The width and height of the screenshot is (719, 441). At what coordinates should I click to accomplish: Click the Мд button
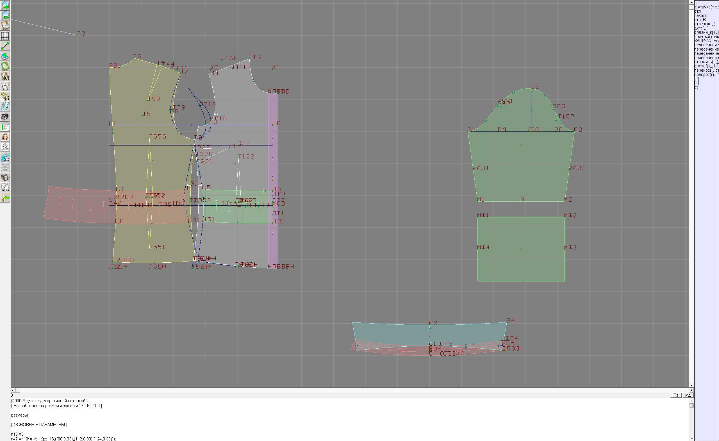click(688, 395)
